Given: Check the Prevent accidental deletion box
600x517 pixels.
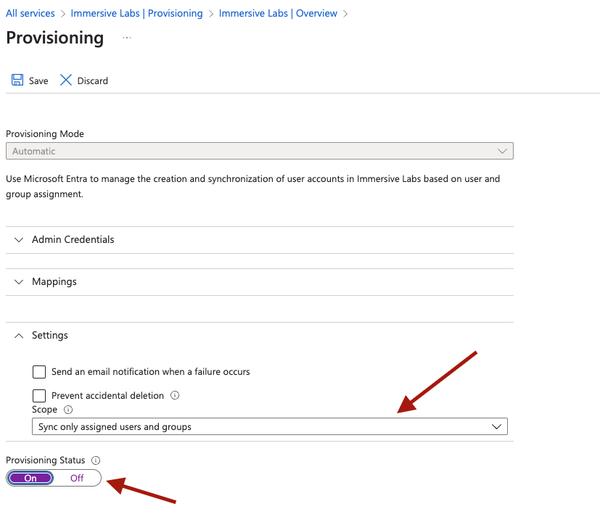Looking at the screenshot, I should 39,396.
